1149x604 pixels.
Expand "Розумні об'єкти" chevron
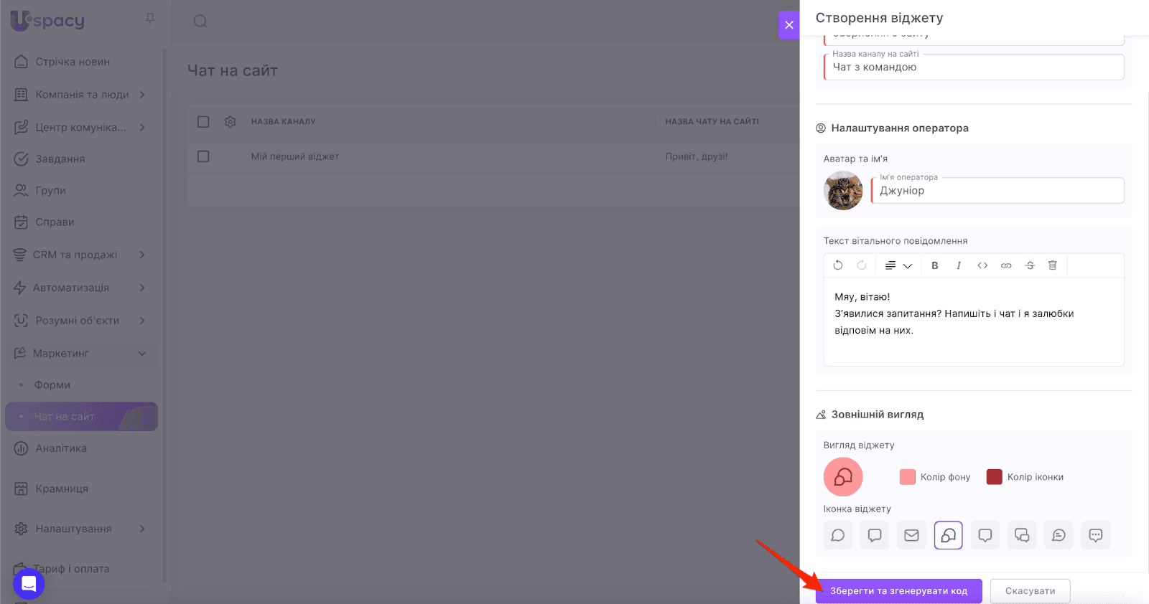tap(142, 321)
